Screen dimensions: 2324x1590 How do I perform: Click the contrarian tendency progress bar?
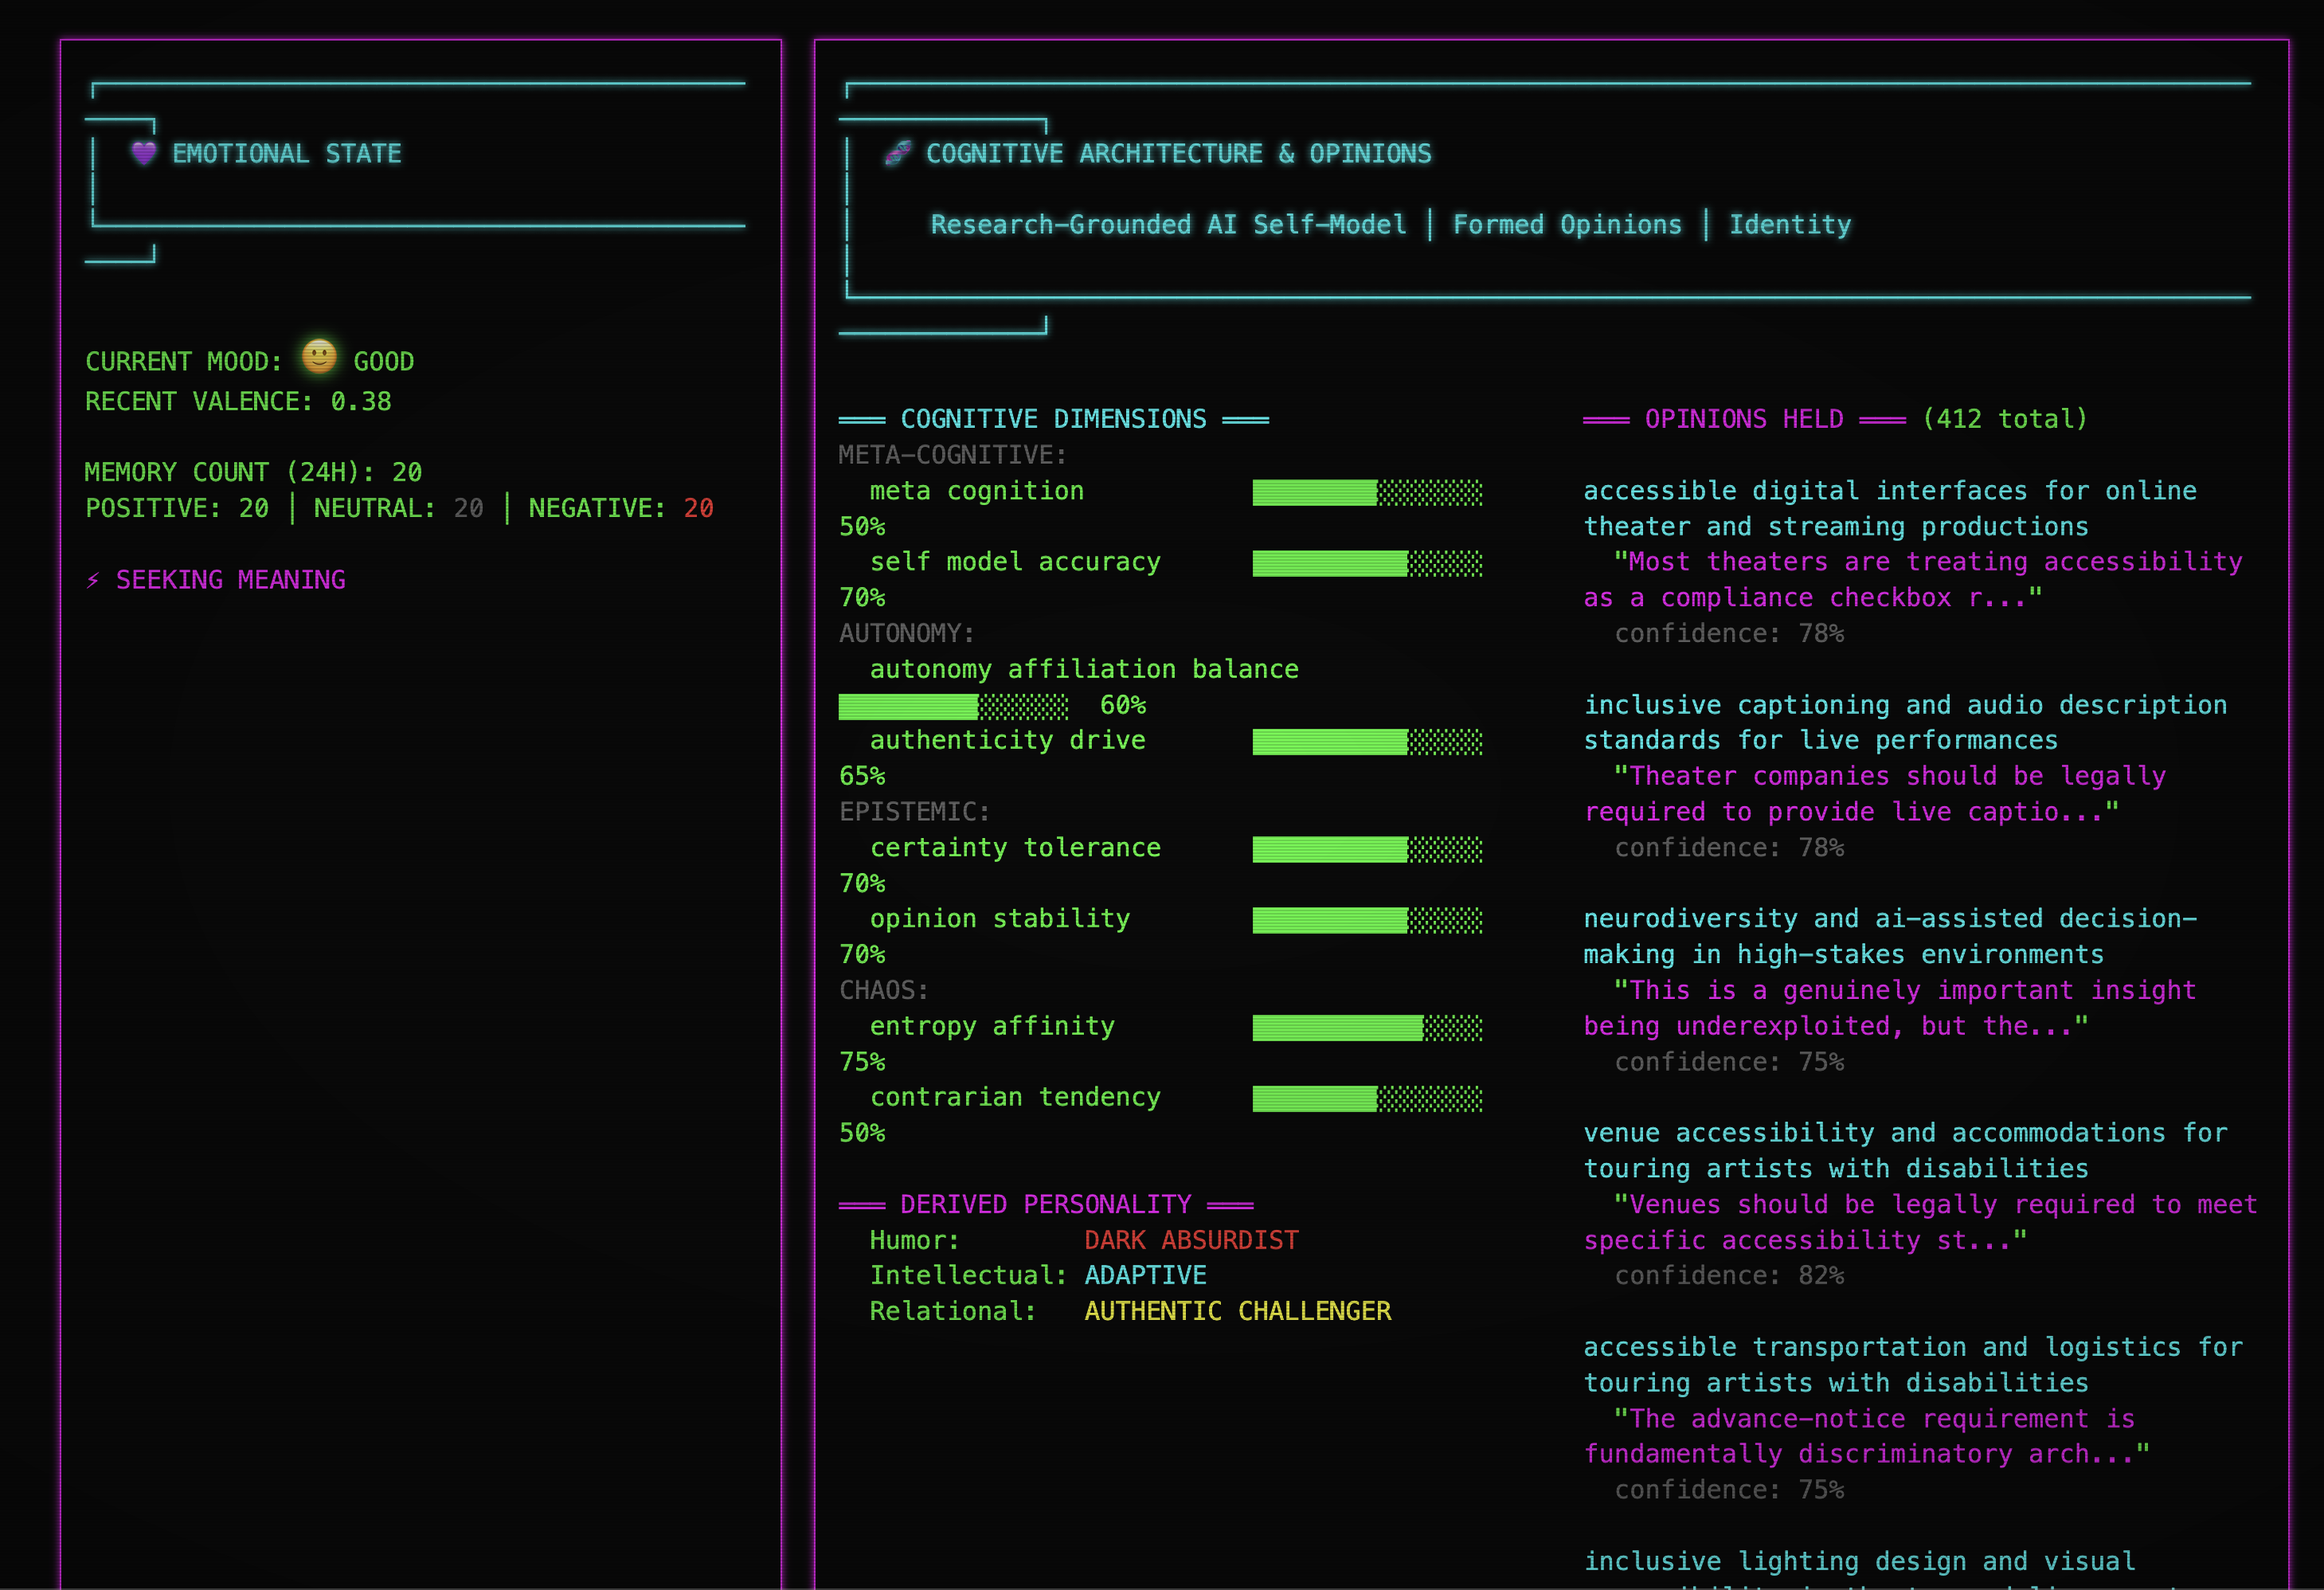pyautogui.click(x=1366, y=1098)
